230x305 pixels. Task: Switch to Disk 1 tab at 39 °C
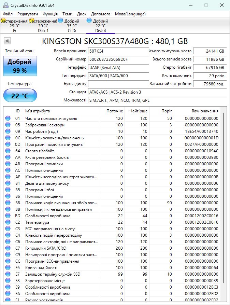(43, 26)
